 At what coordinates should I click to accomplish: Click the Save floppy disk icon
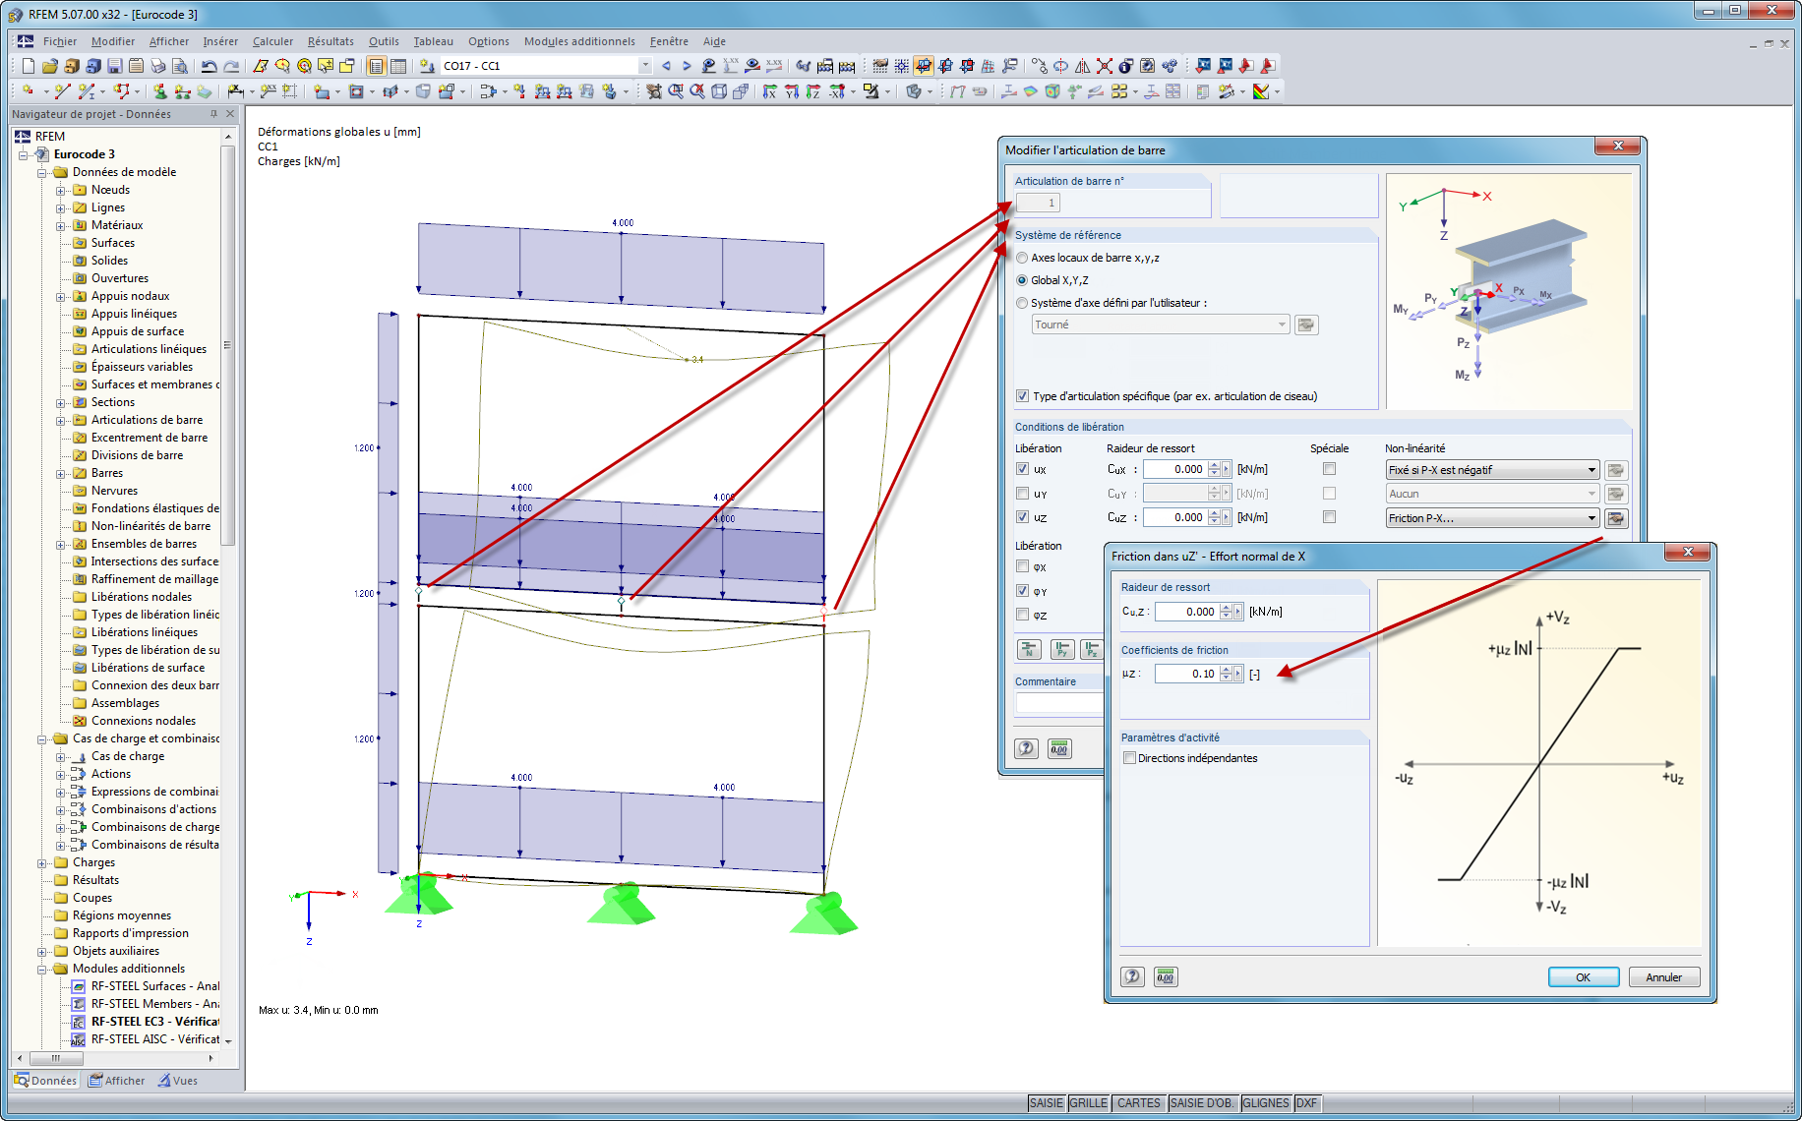click(x=114, y=66)
